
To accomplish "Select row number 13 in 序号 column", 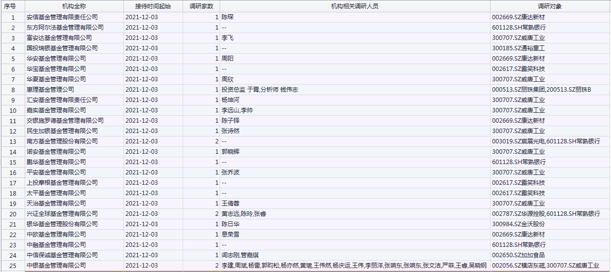I will (x=12, y=141).
